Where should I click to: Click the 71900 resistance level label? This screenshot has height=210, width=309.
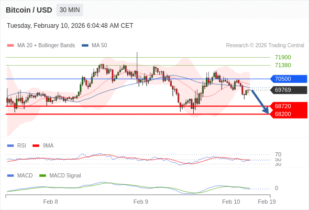click(x=283, y=58)
